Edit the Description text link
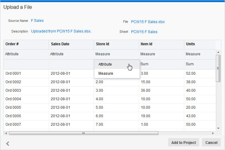 click(61, 31)
